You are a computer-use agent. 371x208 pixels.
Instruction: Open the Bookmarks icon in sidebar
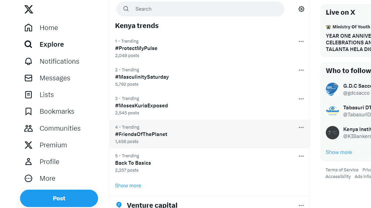point(28,111)
